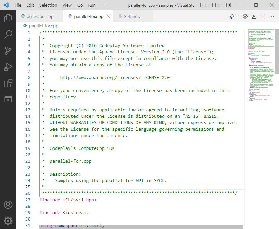Screen dimensions: 279x229
Task: Run the debug action in the editor toolbar
Action: tap(232, 16)
